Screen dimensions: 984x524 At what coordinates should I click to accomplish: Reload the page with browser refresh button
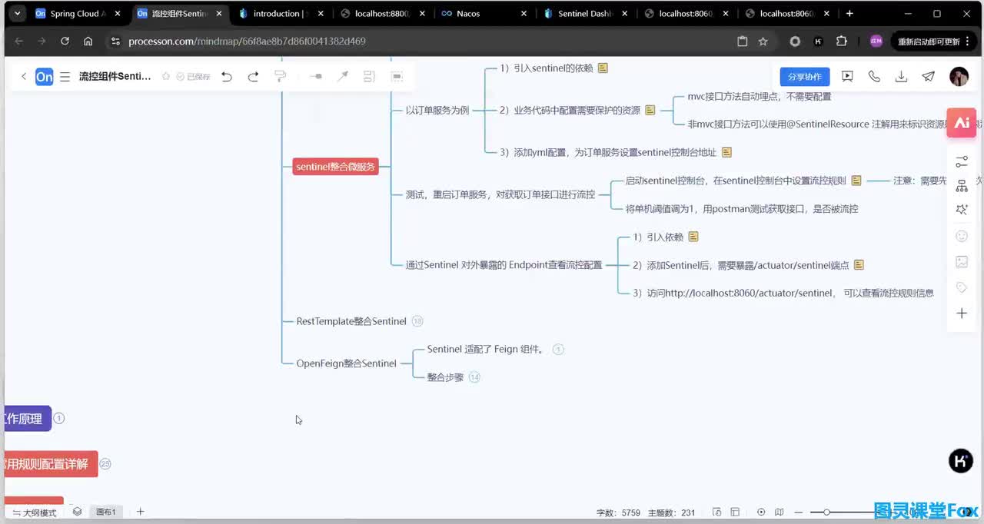point(65,41)
